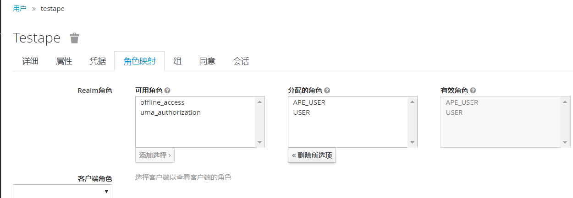Click scroll up arrow of 分配的角色 list
The image size is (573, 198).
413,102
